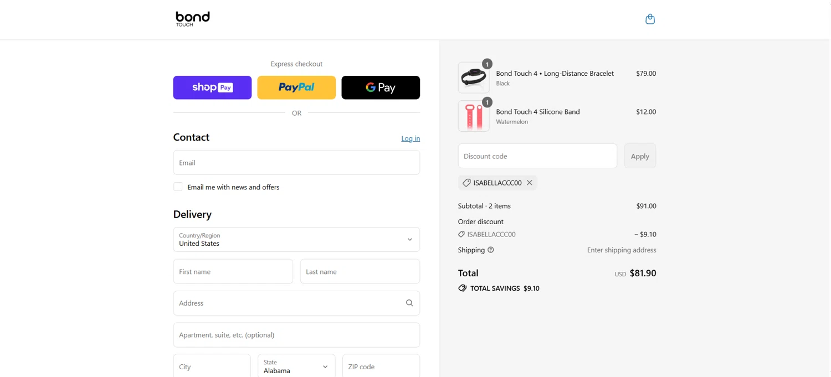831x377 pixels.
Task: Click the Bond Touch 4 bracelet thumbnail
Action: (474, 78)
